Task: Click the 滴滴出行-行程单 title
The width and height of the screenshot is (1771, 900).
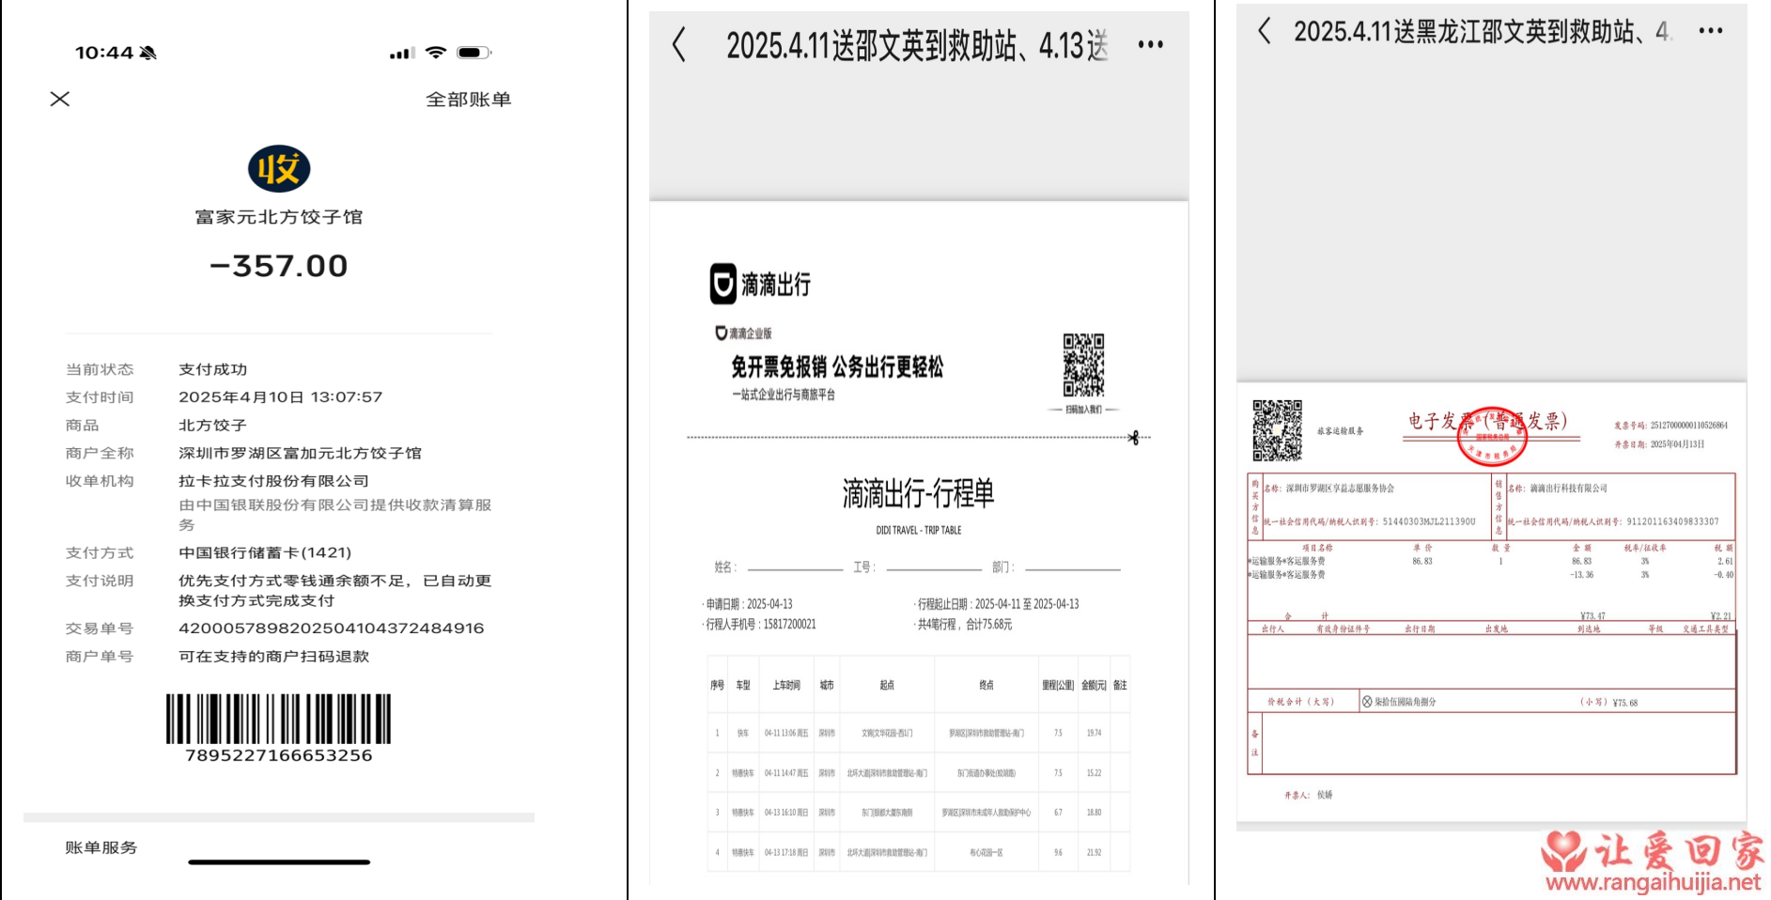Action: [x=918, y=493]
